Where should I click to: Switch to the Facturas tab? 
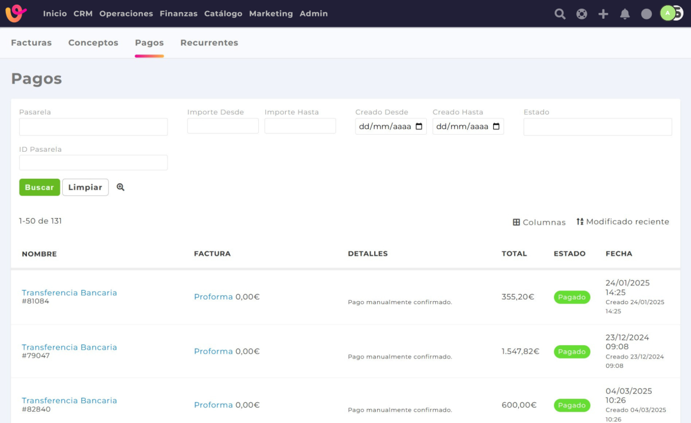[31, 43]
